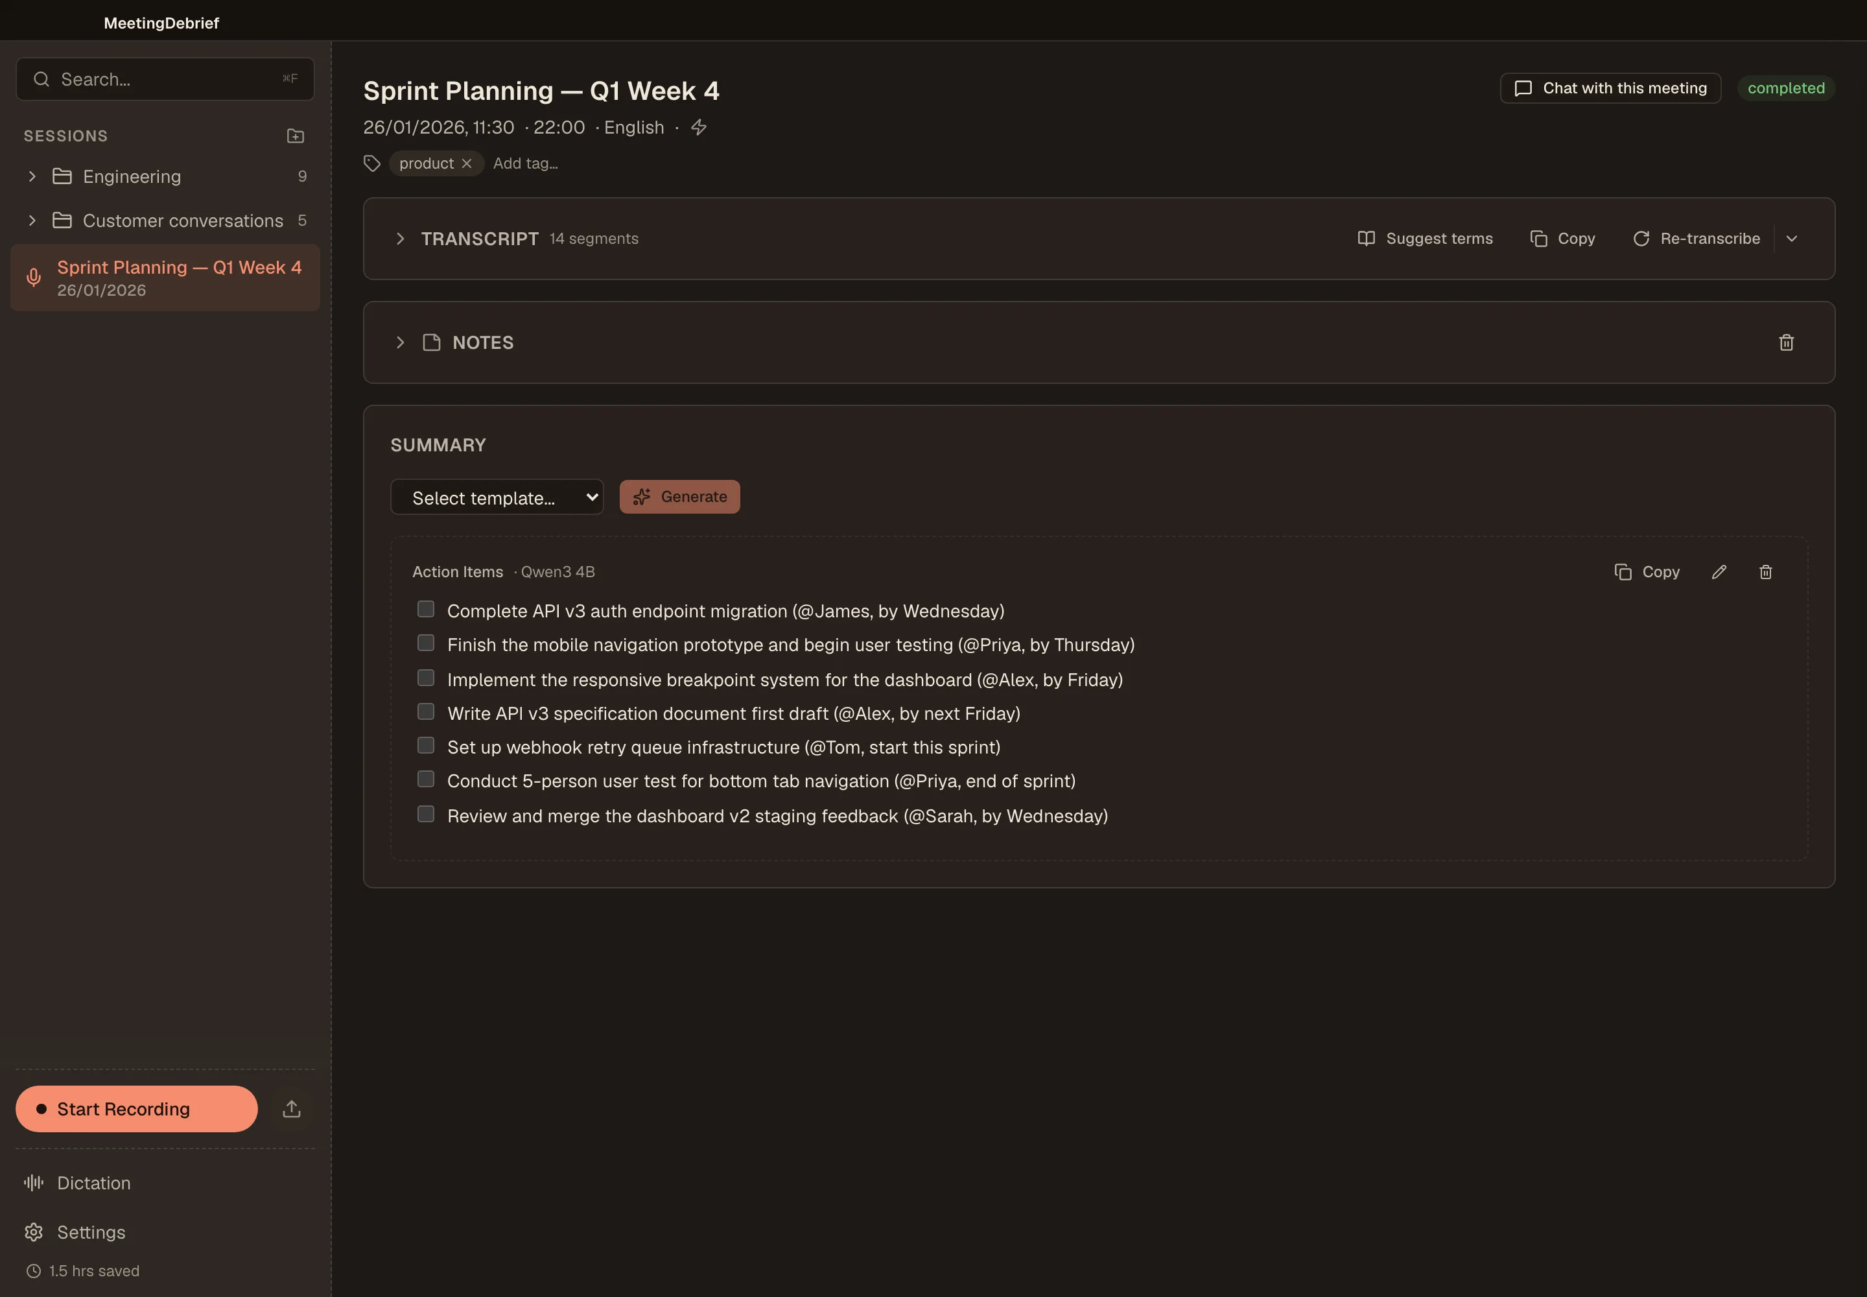This screenshot has width=1867, height=1297.
Task: Click the new folder icon beside Sessions
Action: (296, 136)
